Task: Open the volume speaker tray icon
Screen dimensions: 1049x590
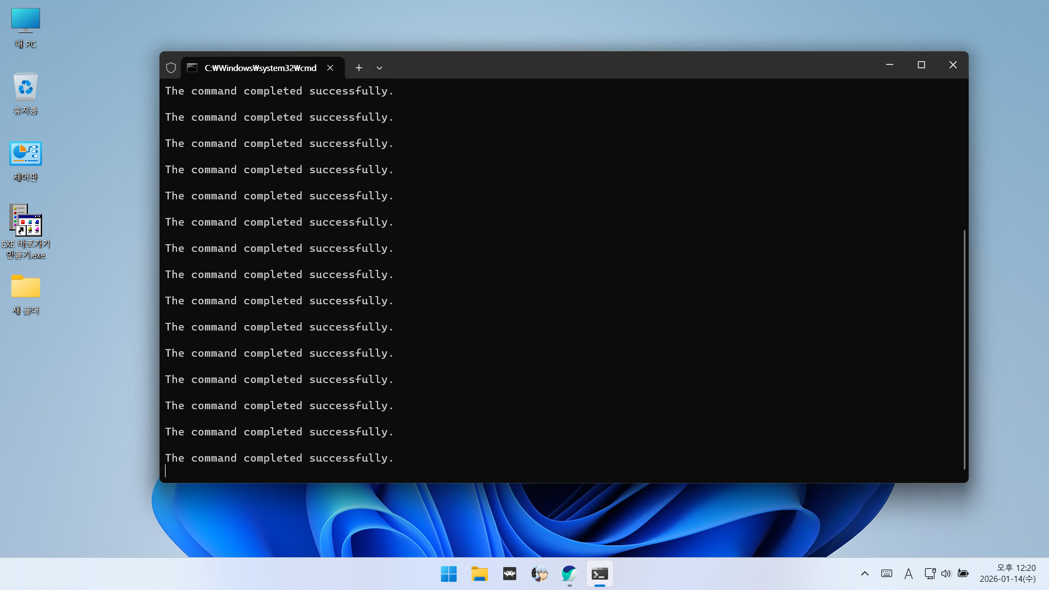Action: [946, 574]
